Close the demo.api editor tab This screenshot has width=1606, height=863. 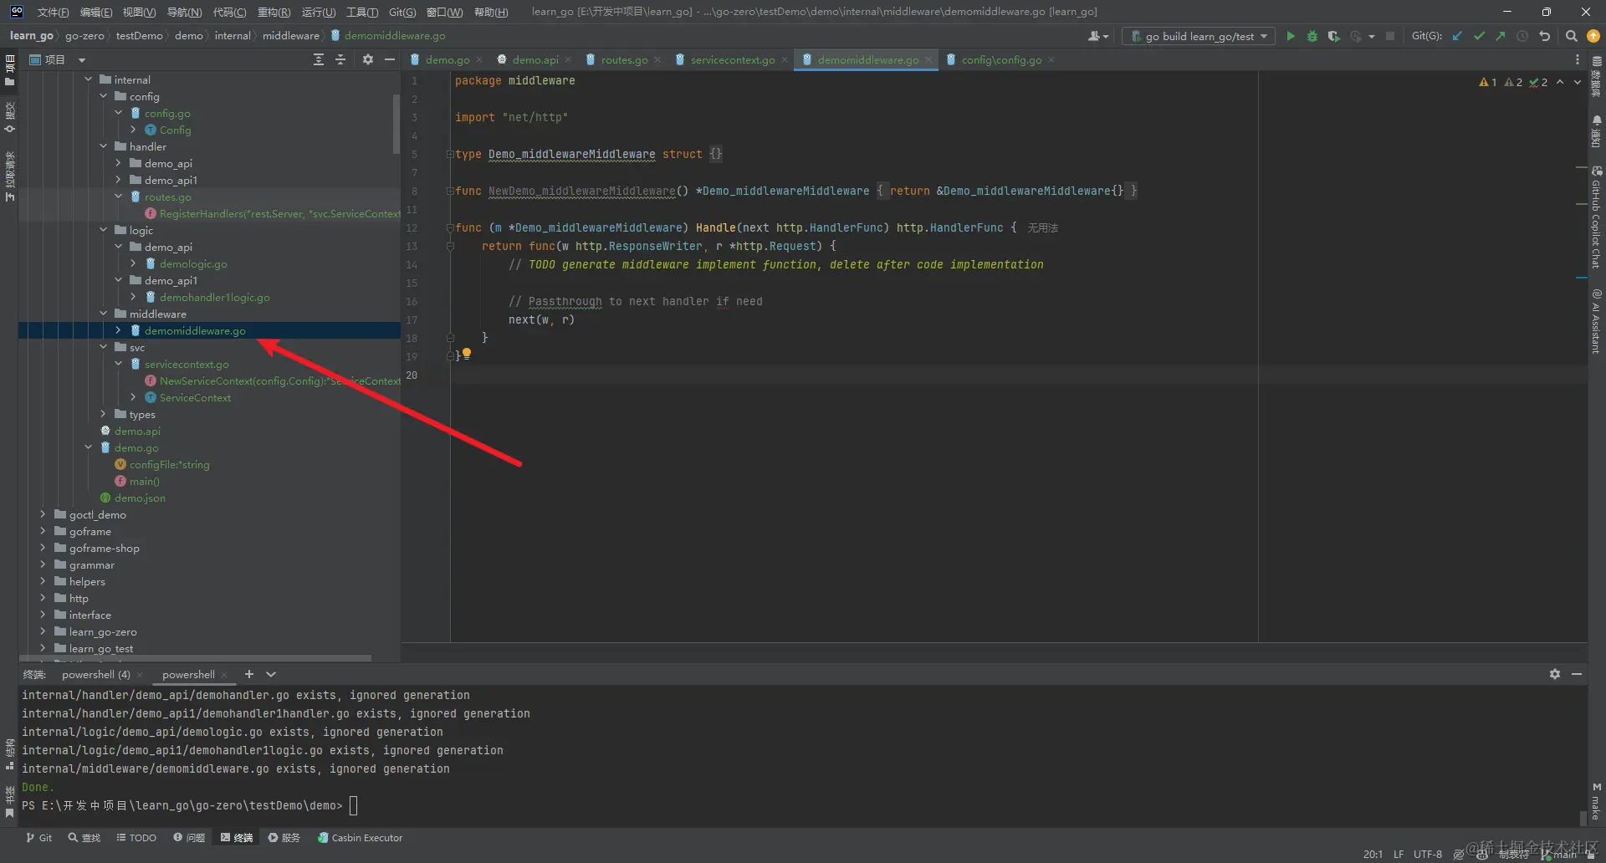569,59
